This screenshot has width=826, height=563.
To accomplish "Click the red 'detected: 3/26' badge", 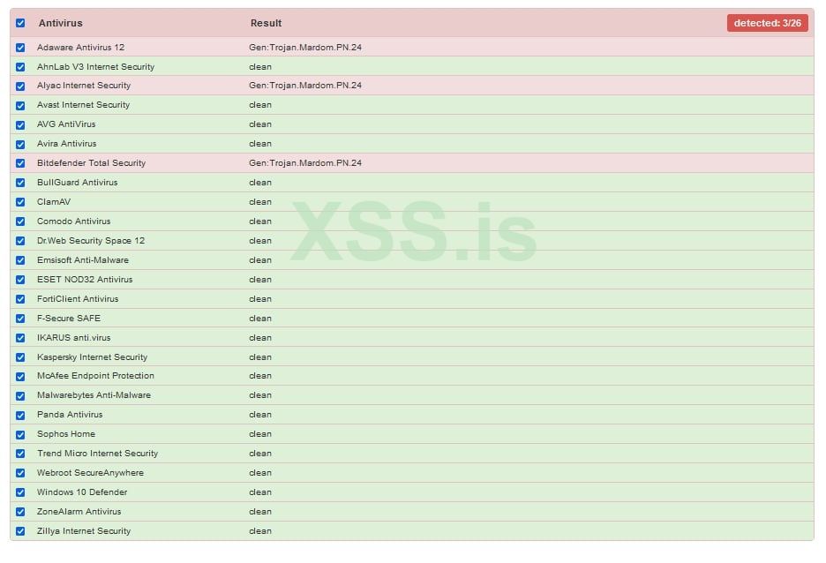I will pos(767,23).
